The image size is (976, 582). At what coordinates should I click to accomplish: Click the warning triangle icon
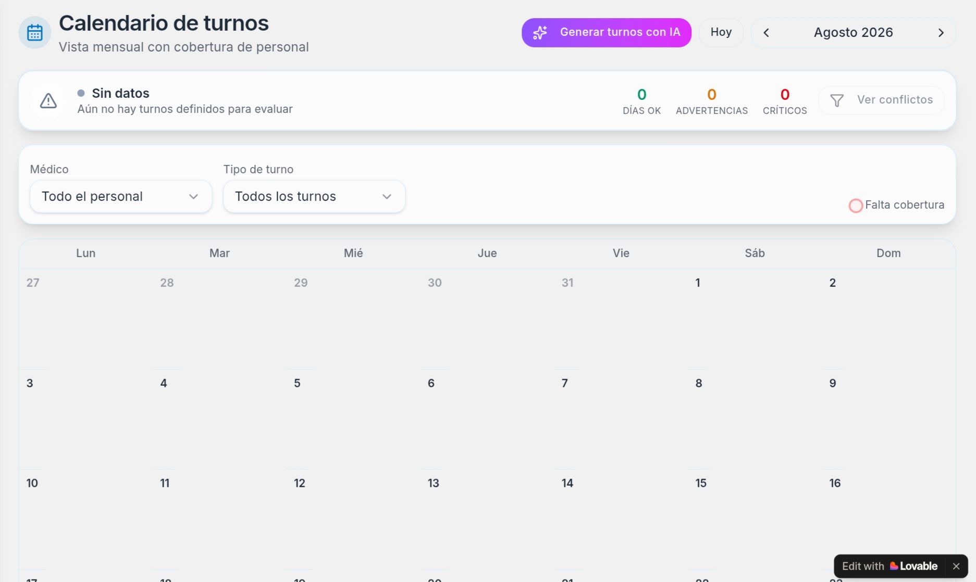pyautogui.click(x=48, y=100)
